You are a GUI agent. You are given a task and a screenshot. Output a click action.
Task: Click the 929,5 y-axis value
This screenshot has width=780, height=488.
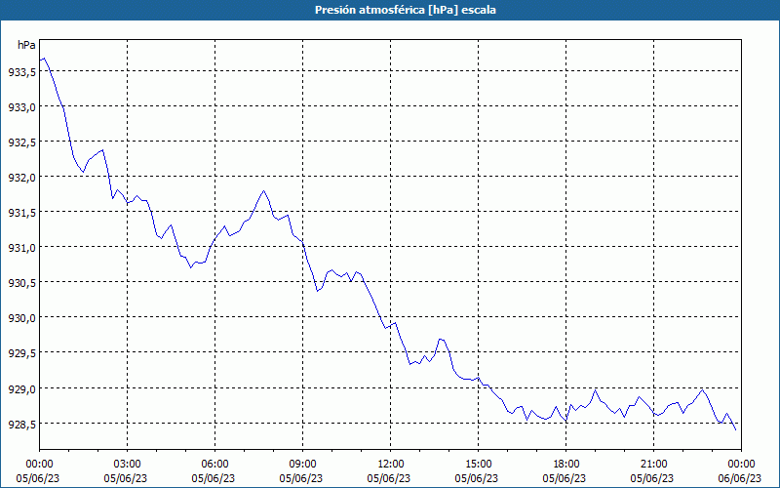(x=22, y=353)
